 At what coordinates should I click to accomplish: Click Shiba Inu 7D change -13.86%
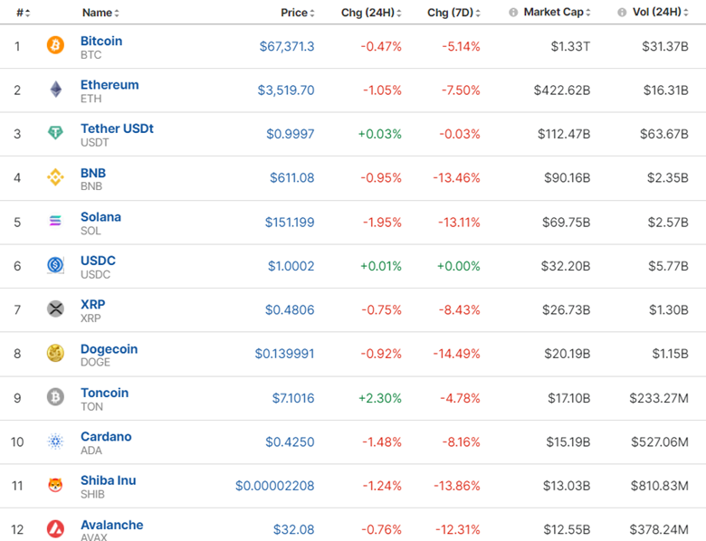click(457, 486)
